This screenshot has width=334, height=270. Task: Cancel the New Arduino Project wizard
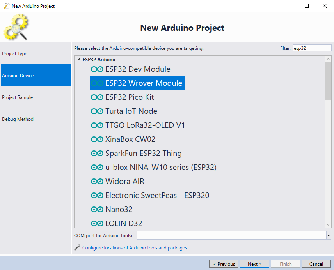pos(316,264)
